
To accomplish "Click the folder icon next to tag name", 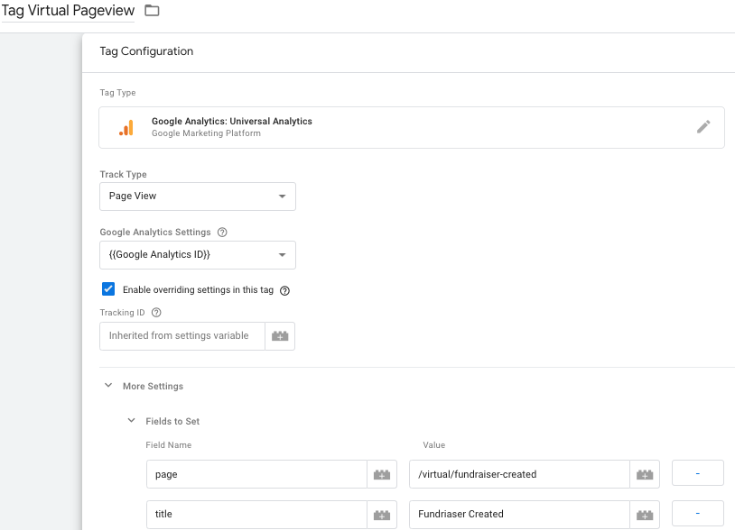I will (x=152, y=10).
